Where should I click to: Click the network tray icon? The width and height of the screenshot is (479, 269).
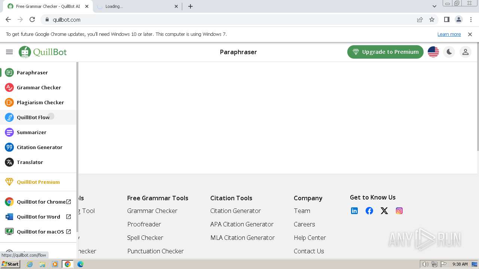coord(434,264)
